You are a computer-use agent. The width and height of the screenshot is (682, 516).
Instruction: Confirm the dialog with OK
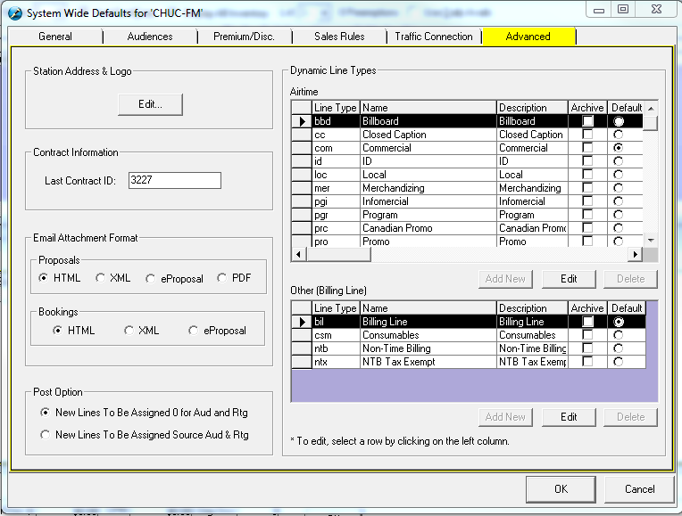(x=561, y=489)
